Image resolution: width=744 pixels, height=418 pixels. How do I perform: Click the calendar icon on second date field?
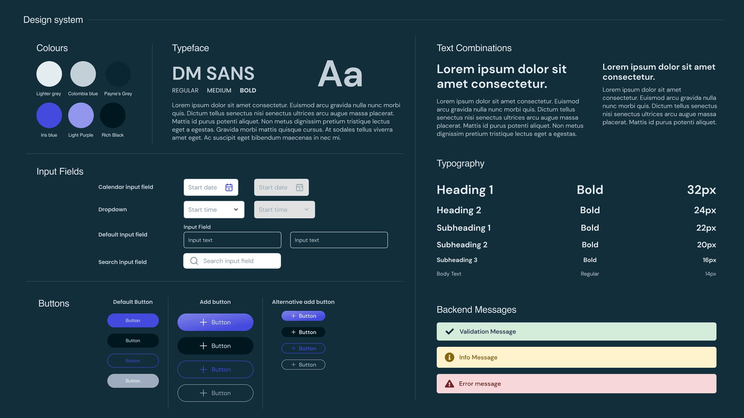pos(299,187)
